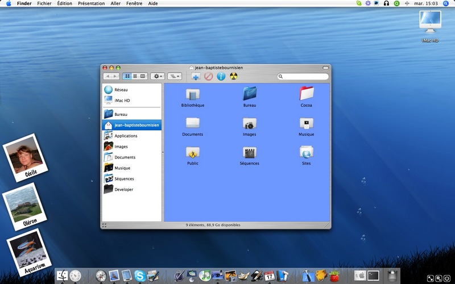
Task: Launch Safari compass icon in Dock
Action: (101, 275)
